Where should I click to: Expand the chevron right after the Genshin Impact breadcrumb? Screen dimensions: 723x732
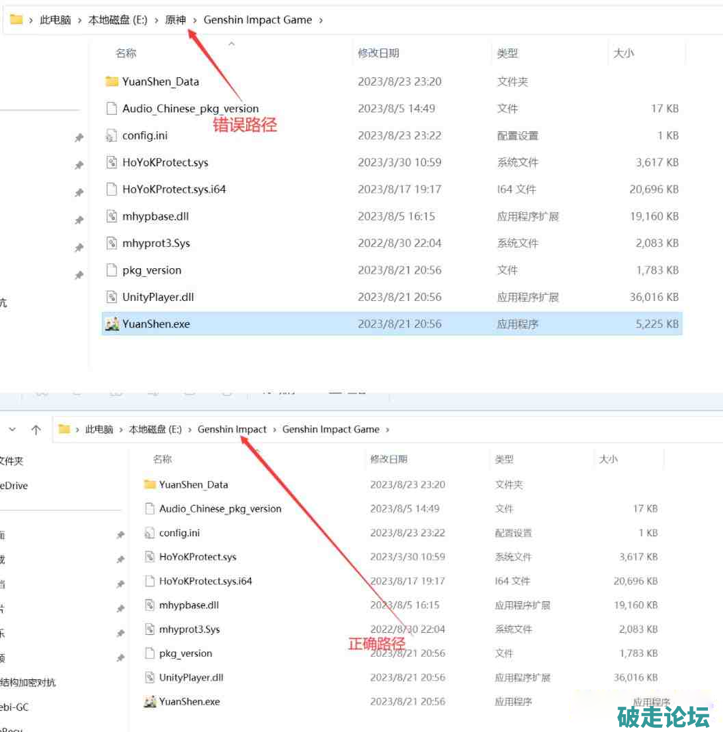click(274, 430)
